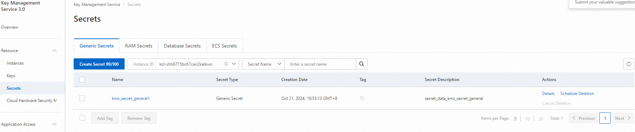Select all secrets with header checkbox
Image resolution: width=635 pixels, height=132 pixels.
tap(82, 80)
